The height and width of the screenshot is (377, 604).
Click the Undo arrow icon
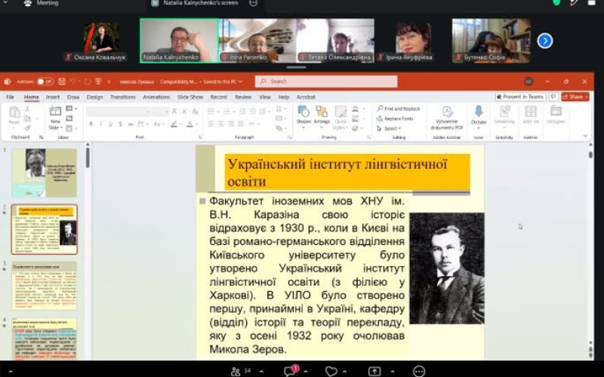(x=72, y=81)
